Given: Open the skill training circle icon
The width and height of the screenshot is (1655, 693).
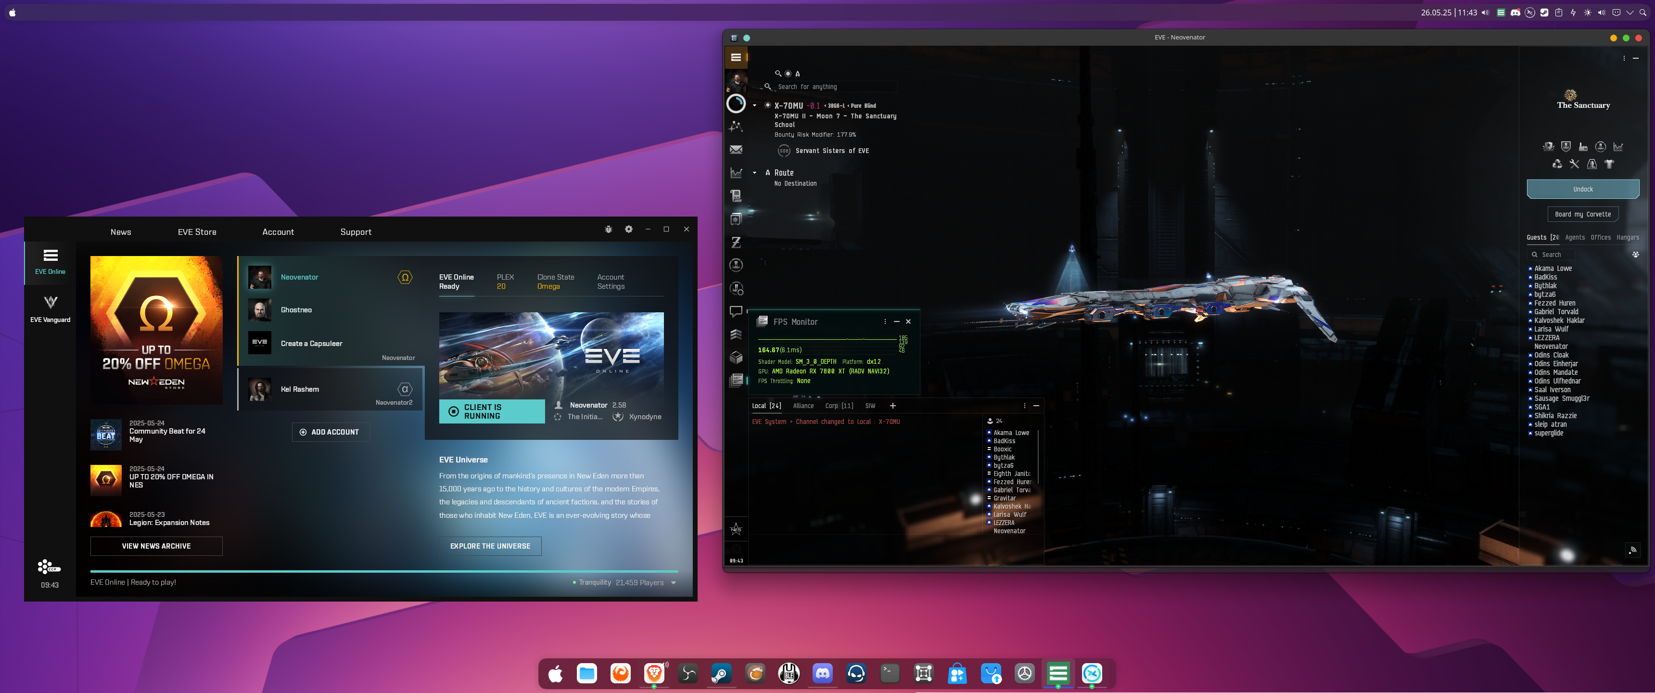Looking at the screenshot, I should (x=736, y=103).
